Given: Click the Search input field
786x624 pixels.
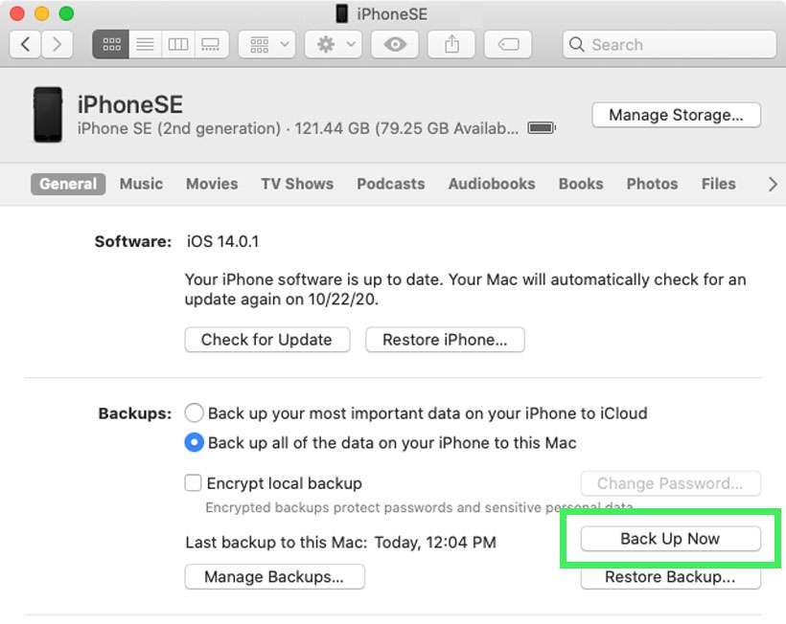Looking at the screenshot, I should click(669, 44).
